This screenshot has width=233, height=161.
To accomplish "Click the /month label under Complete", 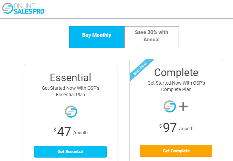I will click(186, 128).
